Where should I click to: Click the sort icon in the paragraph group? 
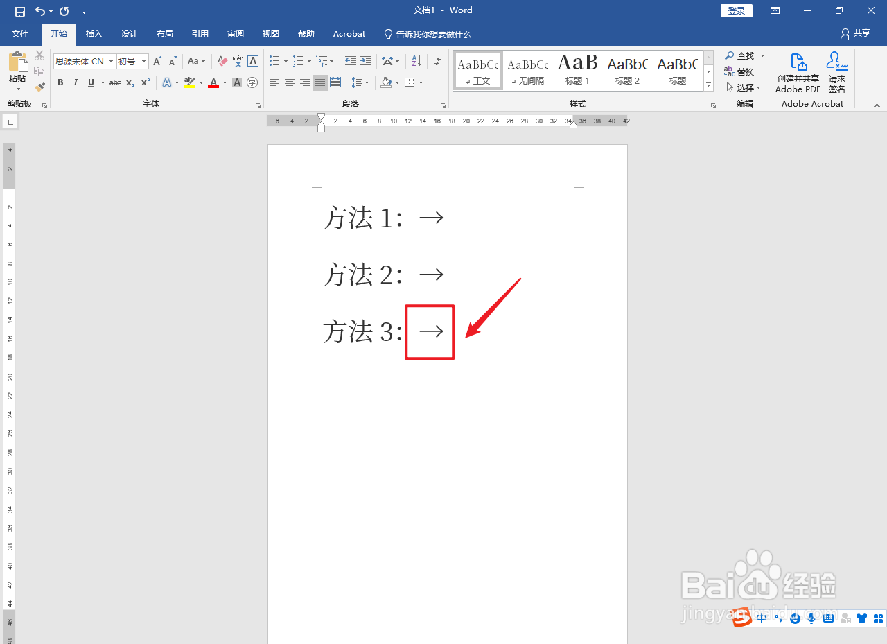(x=416, y=61)
